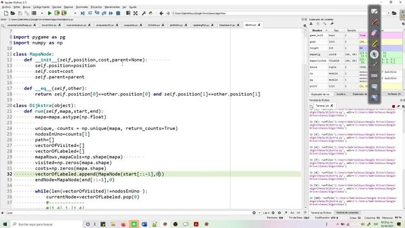
Task: Open the editor options gear menu
Action: click(x=305, y=25)
